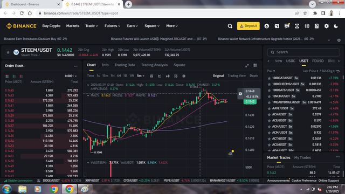The height and width of the screenshot is (194, 345).
Task: Open the language globe icon
Action: tap(307, 26)
